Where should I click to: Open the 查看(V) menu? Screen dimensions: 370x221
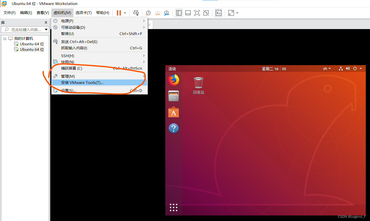43,13
